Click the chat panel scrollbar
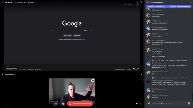The image size is (193, 108). coord(192,97)
